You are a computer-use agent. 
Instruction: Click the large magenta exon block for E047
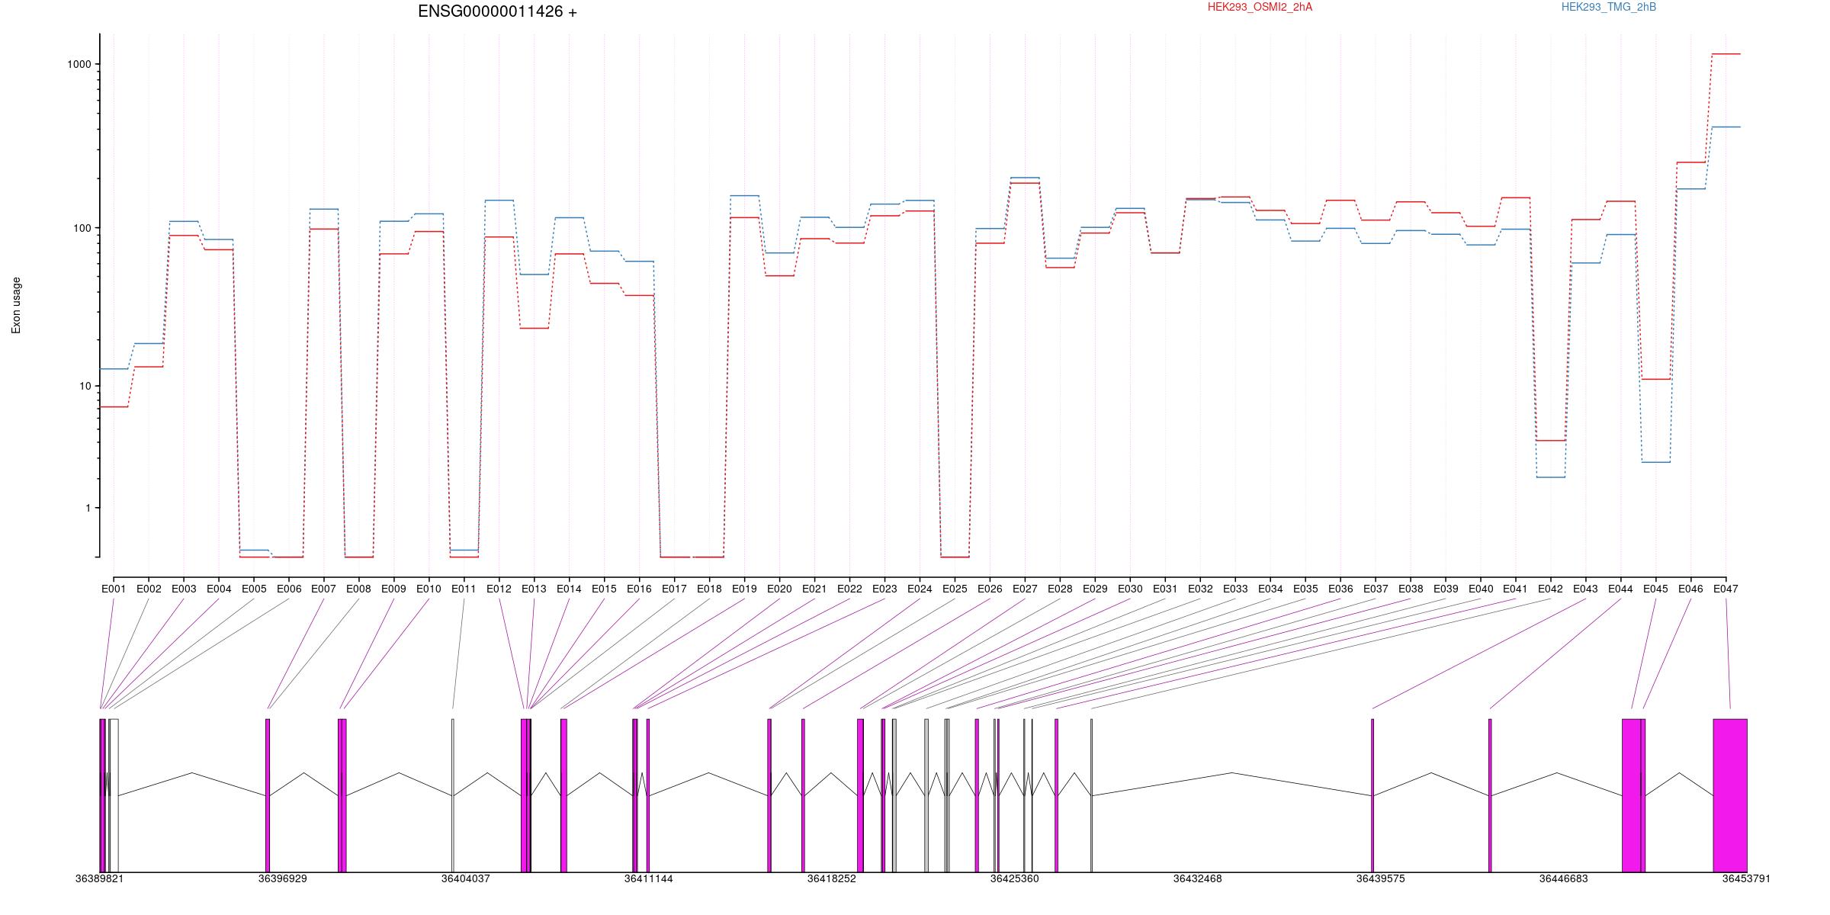pyautogui.click(x=1730, y=795)
